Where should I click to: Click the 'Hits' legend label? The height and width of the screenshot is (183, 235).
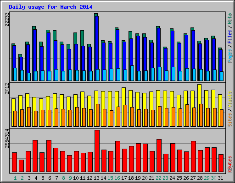point(229,19)
